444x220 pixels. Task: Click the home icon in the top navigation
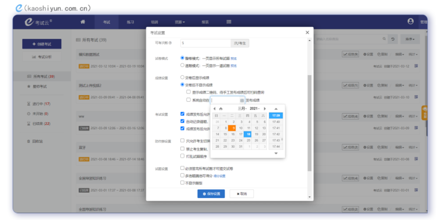pos(83,21)
